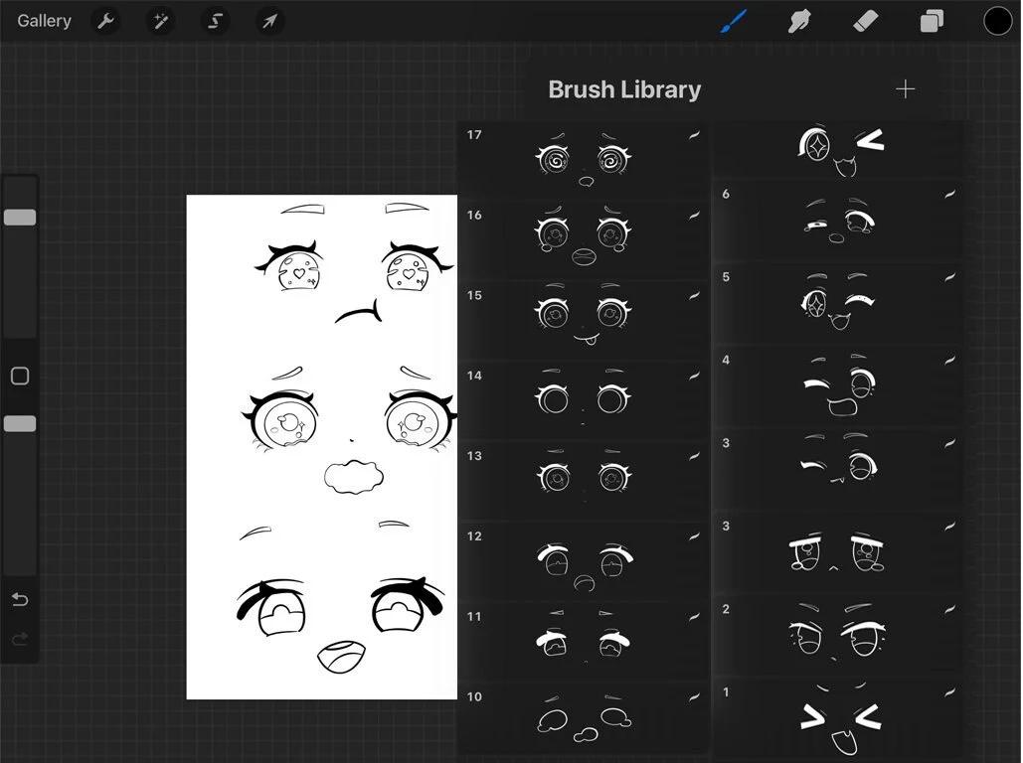The width and height of the screenshot is (1023, 763).
Task: Tap the stroke icon on brush 2
Action: click(x=950, y=609)
